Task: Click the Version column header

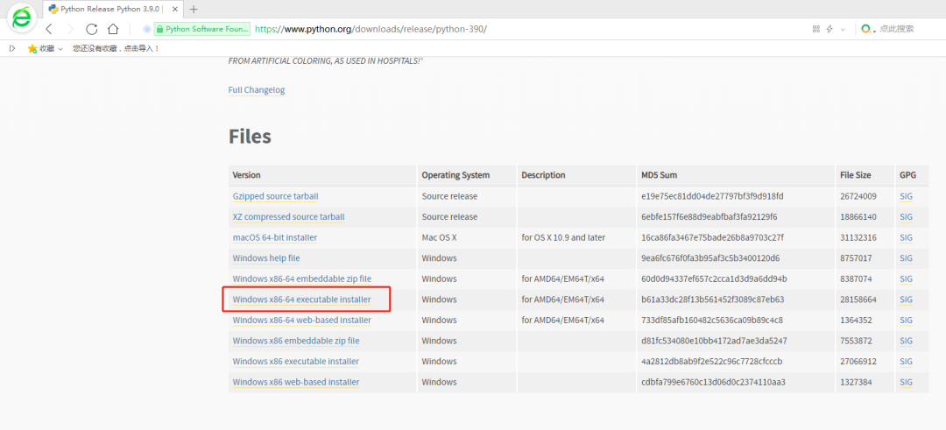Action: click(x=246, y=175)
